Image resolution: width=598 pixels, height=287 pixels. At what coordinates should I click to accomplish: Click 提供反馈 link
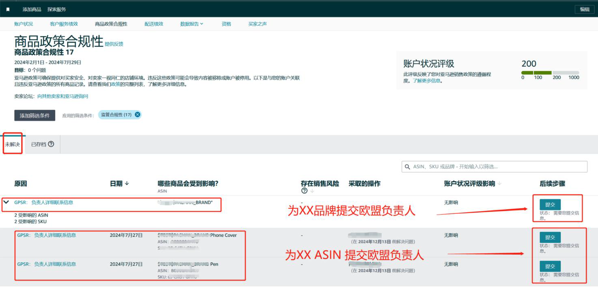[114, 44]
